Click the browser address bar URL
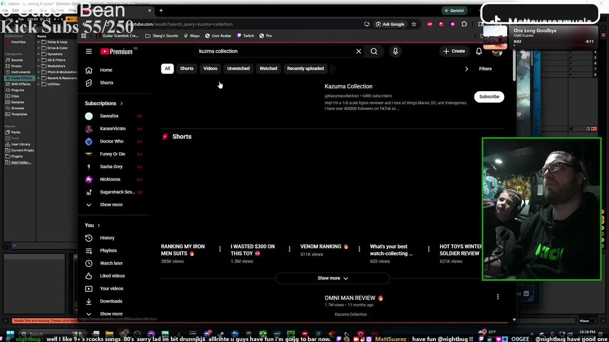This screenshot has width=609, height=342. (180, 24)
